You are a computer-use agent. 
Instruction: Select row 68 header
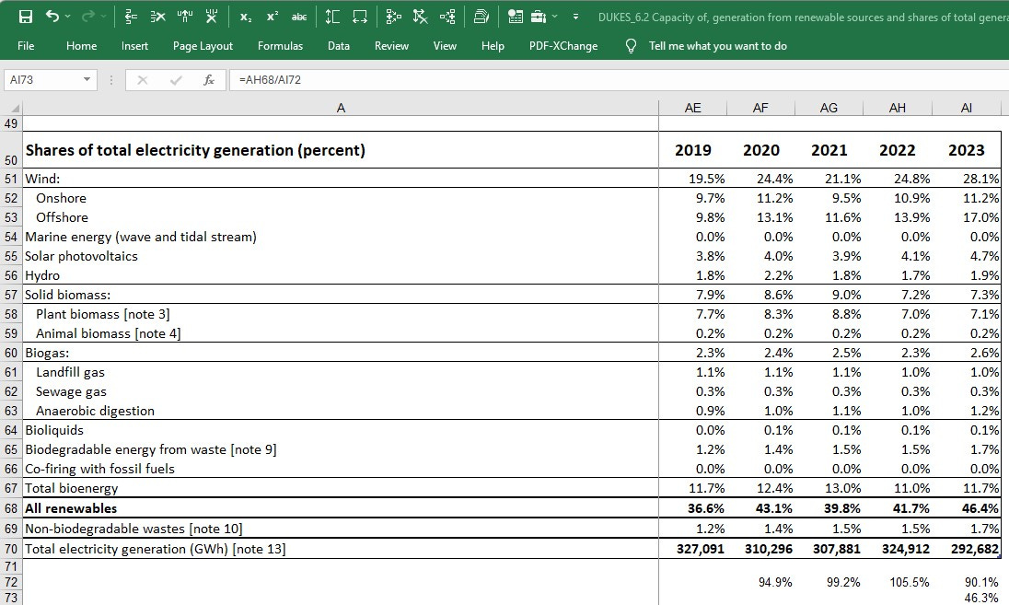[11, 508]
